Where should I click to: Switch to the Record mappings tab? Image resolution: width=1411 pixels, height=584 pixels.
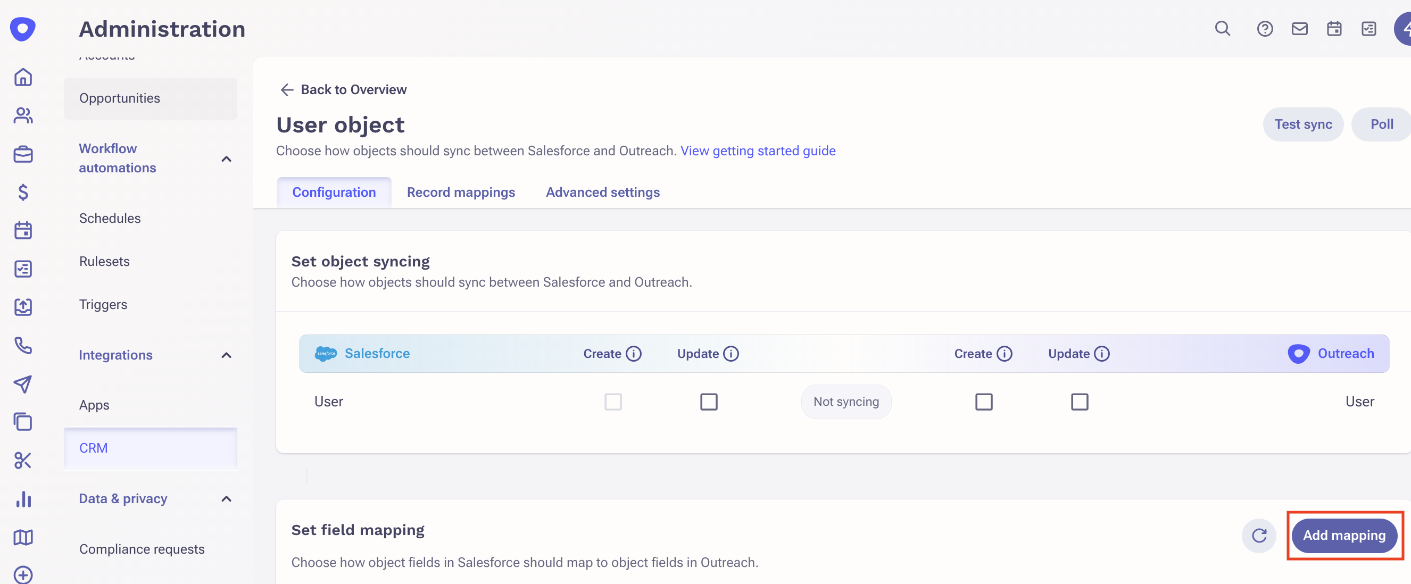pos(461,192)
